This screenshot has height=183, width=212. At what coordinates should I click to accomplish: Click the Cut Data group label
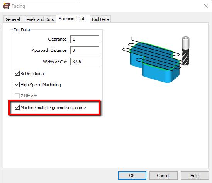(x=22, y=30)
